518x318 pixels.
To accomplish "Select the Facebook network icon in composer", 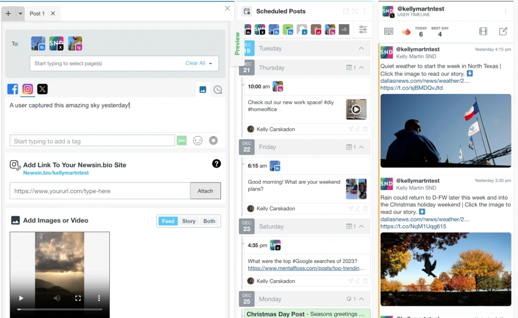I will pyautogui.click(x=13, y=89).
